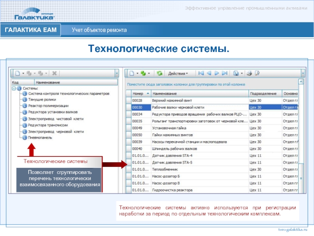Go to next record arrow icon
This screenshot has width=314, height=236.
(x=217, y=73)
